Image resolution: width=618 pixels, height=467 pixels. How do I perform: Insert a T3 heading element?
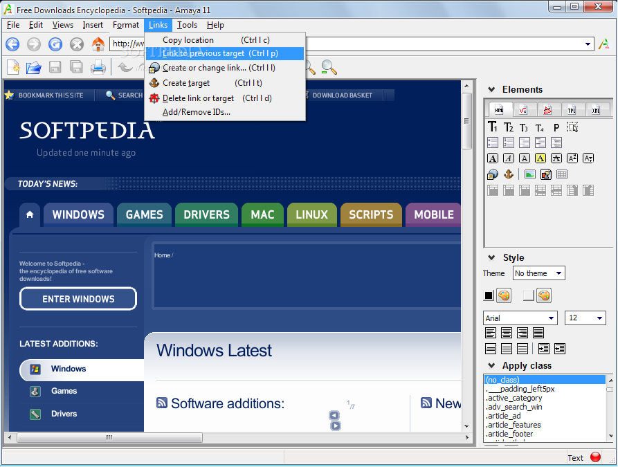524,127
